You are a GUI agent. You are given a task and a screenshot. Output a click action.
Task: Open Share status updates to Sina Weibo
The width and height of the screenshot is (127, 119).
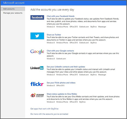click(62, 94)
